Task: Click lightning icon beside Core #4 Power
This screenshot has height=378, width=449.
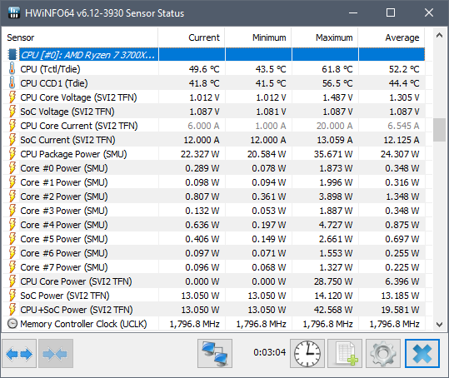Action: pyautogui.click(x=12, y=225)
